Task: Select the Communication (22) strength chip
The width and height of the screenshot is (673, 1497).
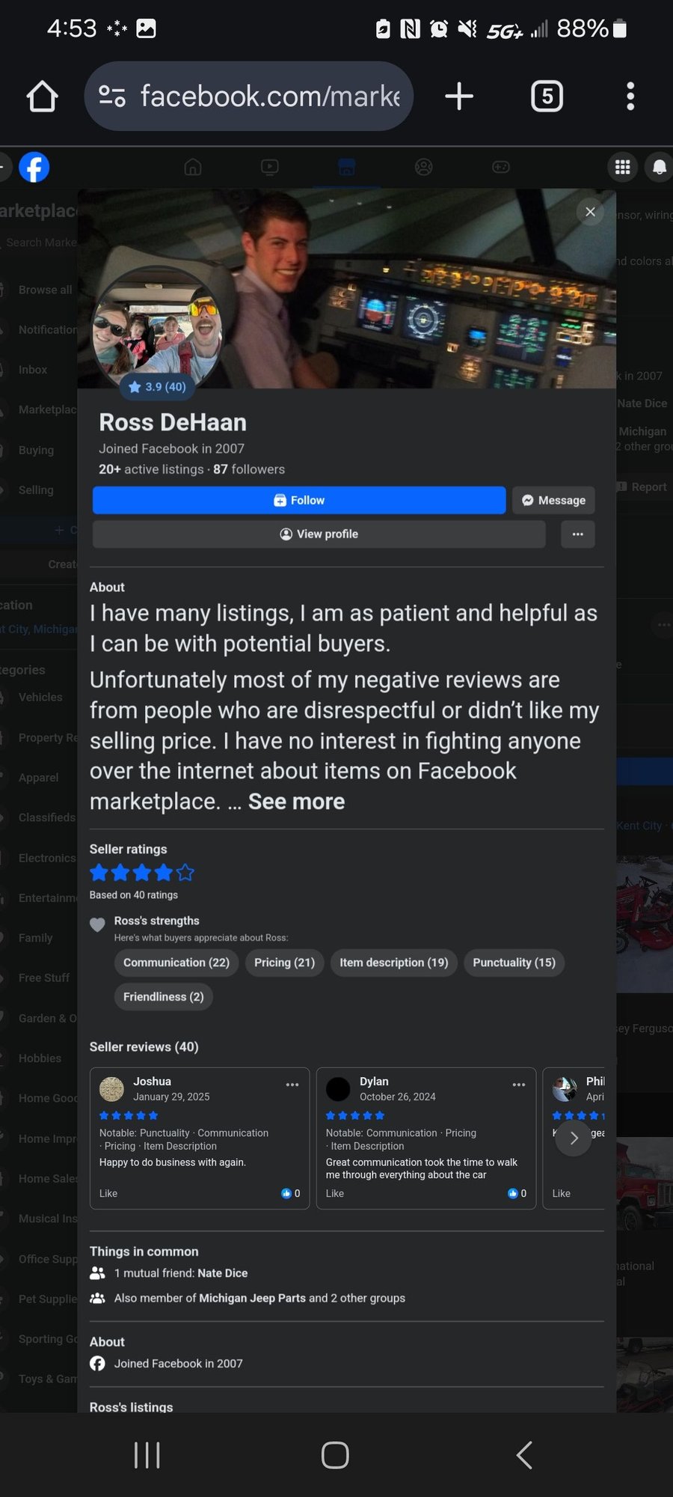Action: coord(176,963)
